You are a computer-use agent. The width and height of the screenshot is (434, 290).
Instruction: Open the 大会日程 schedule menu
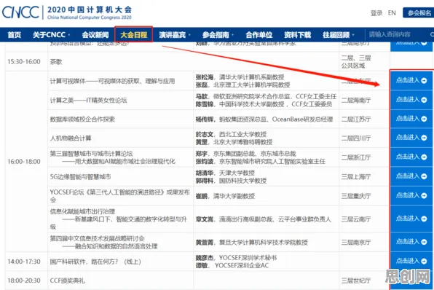134,35
